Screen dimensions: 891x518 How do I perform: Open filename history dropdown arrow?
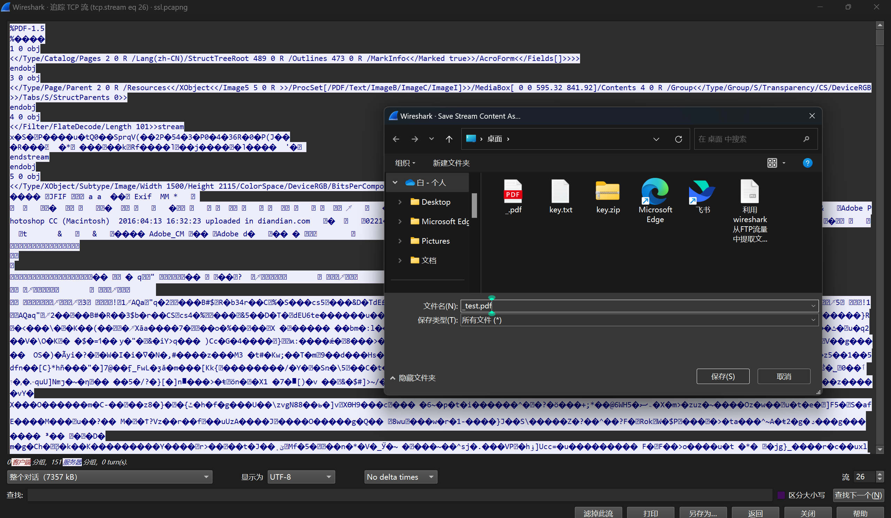(813, 306)
